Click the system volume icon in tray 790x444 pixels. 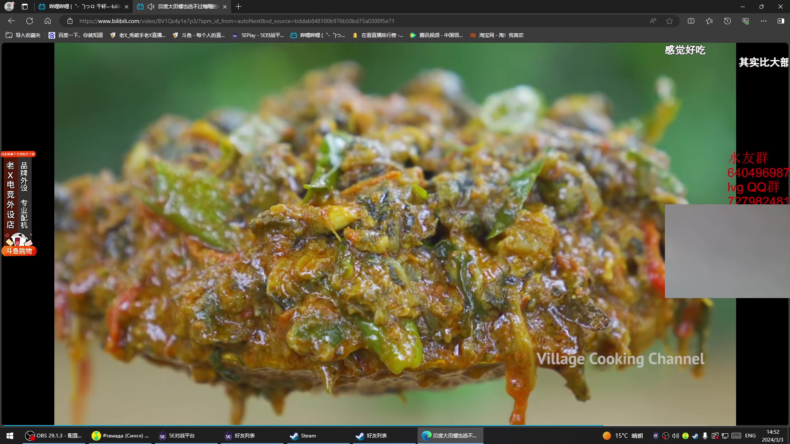675,436
